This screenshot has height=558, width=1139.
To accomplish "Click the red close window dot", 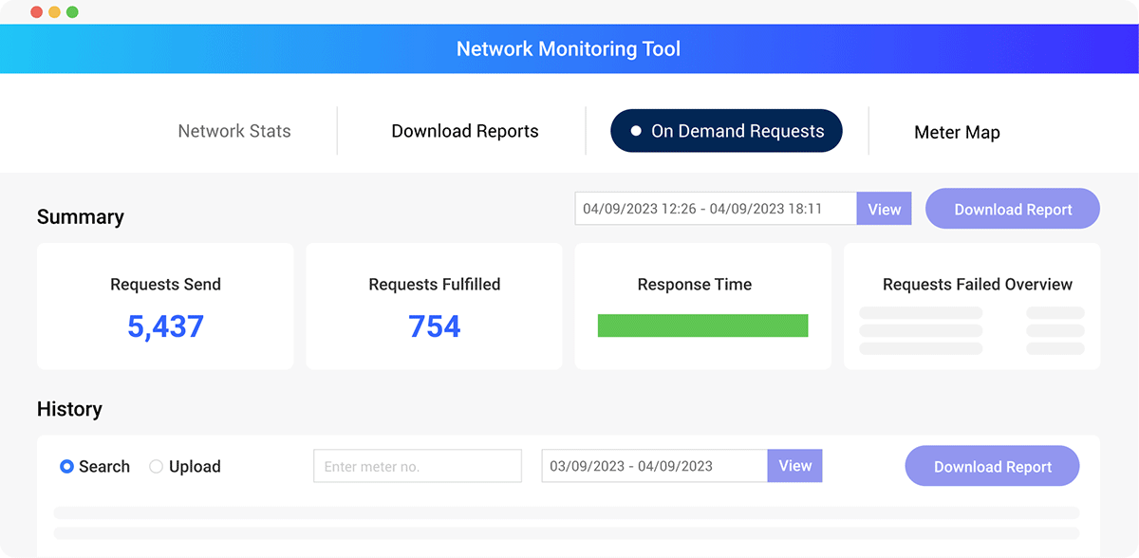I will click(36, 12).
